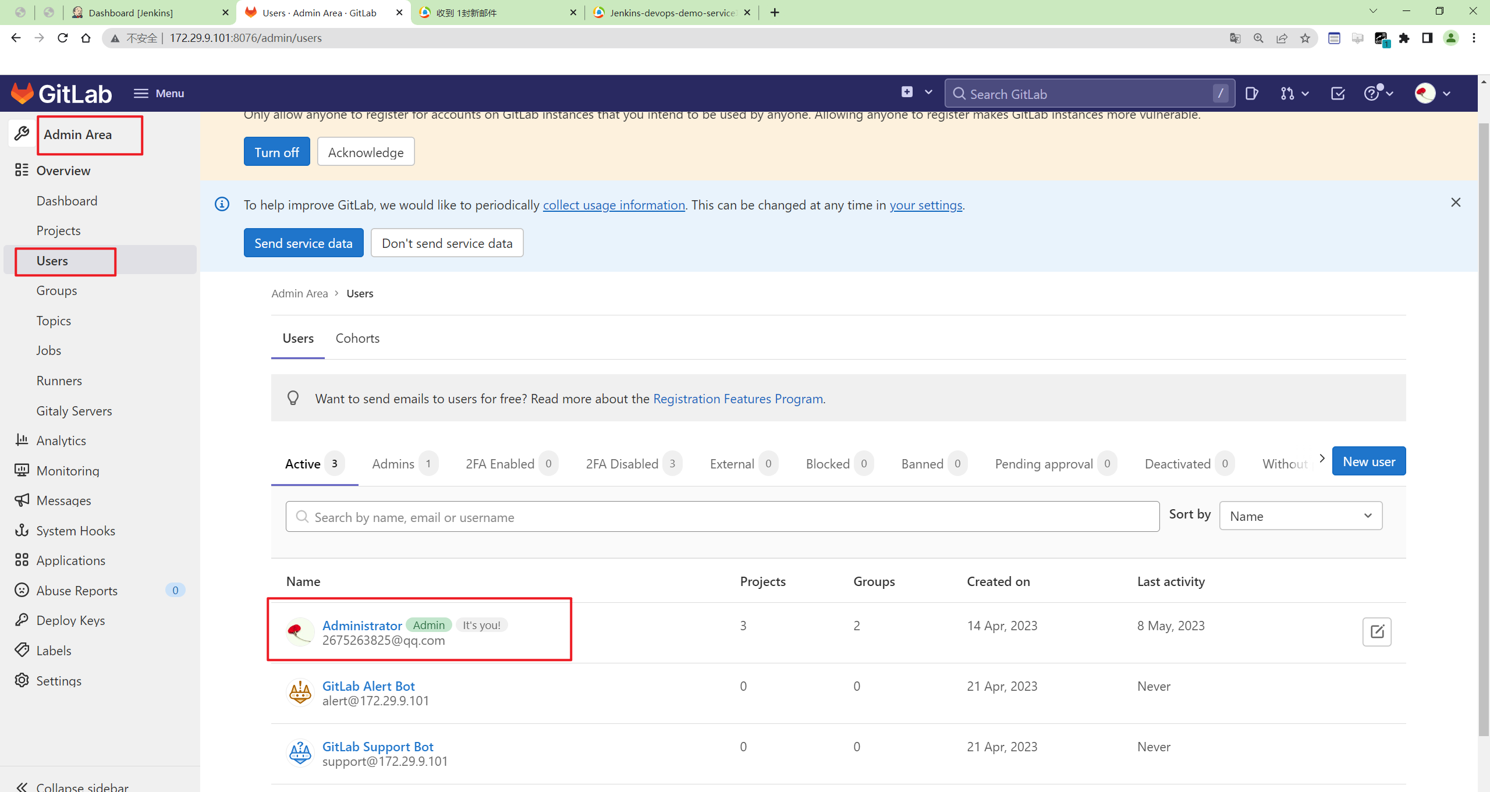1490x792 pixels.
Task: Expand the create new dropdown arrow
Action: tap(928, 92)
